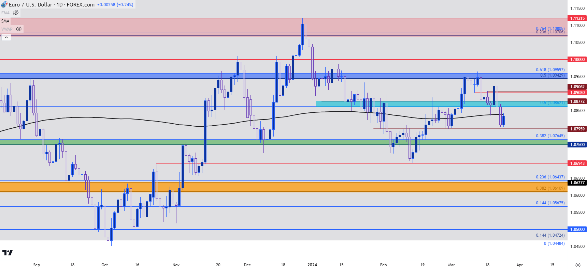Select the green zone near 1.07500
The height and width of the screenshot is (269, 587).
click(284, 142)
